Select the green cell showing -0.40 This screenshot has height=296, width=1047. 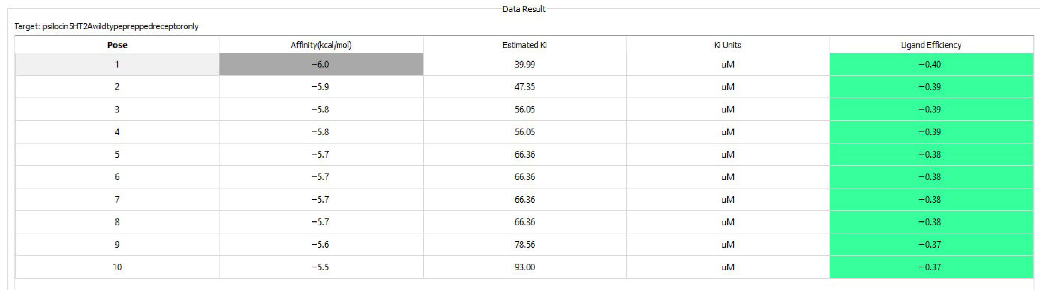[x=932, y=65]
